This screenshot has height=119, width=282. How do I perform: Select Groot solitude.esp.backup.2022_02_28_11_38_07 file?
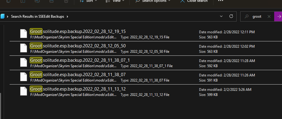146,77
